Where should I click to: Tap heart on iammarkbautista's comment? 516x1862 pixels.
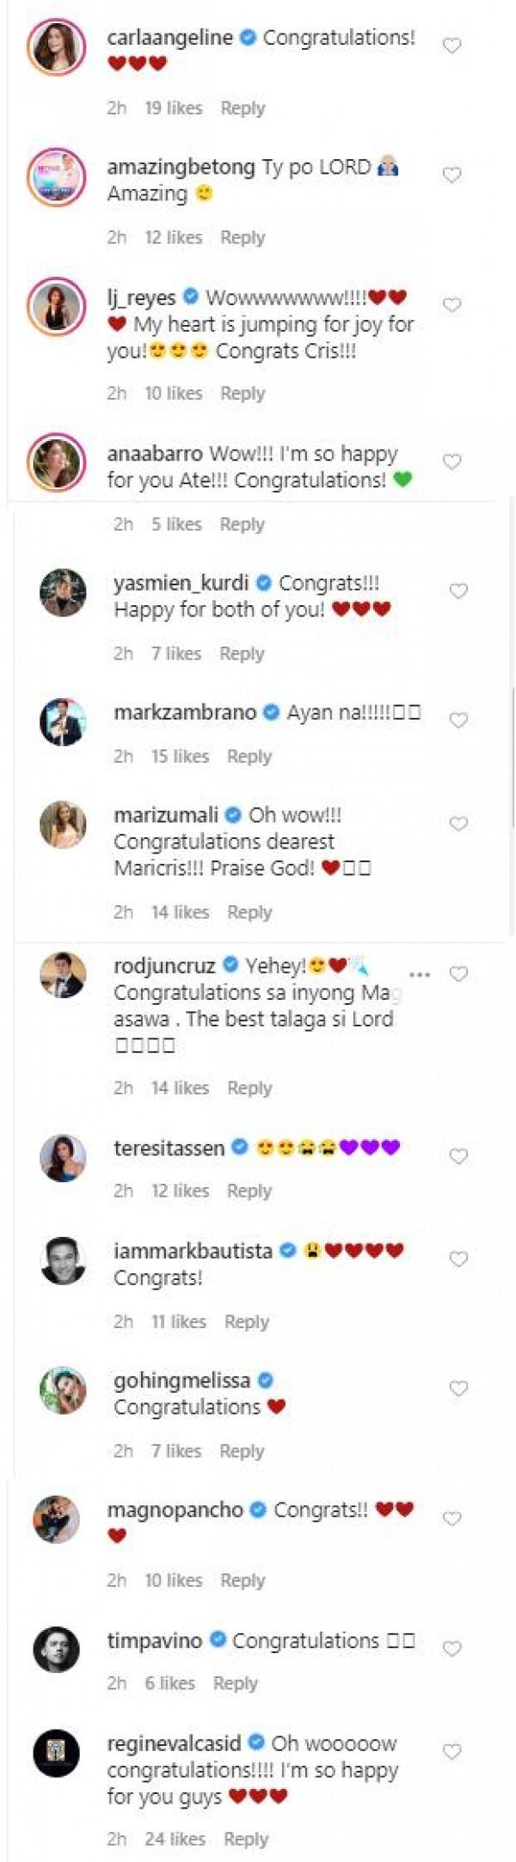tap(458, 1259)
